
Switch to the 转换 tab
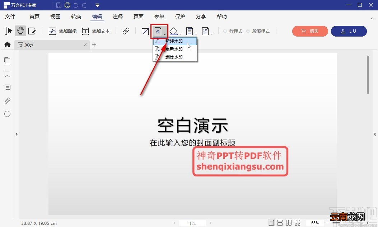coord(76,16)
